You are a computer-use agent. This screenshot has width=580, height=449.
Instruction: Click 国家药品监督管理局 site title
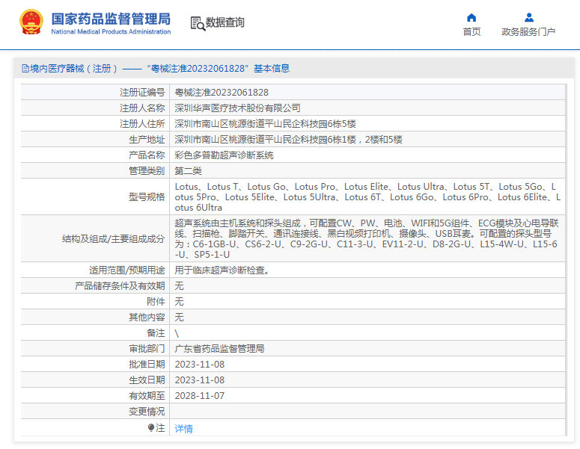click(111, 19)
